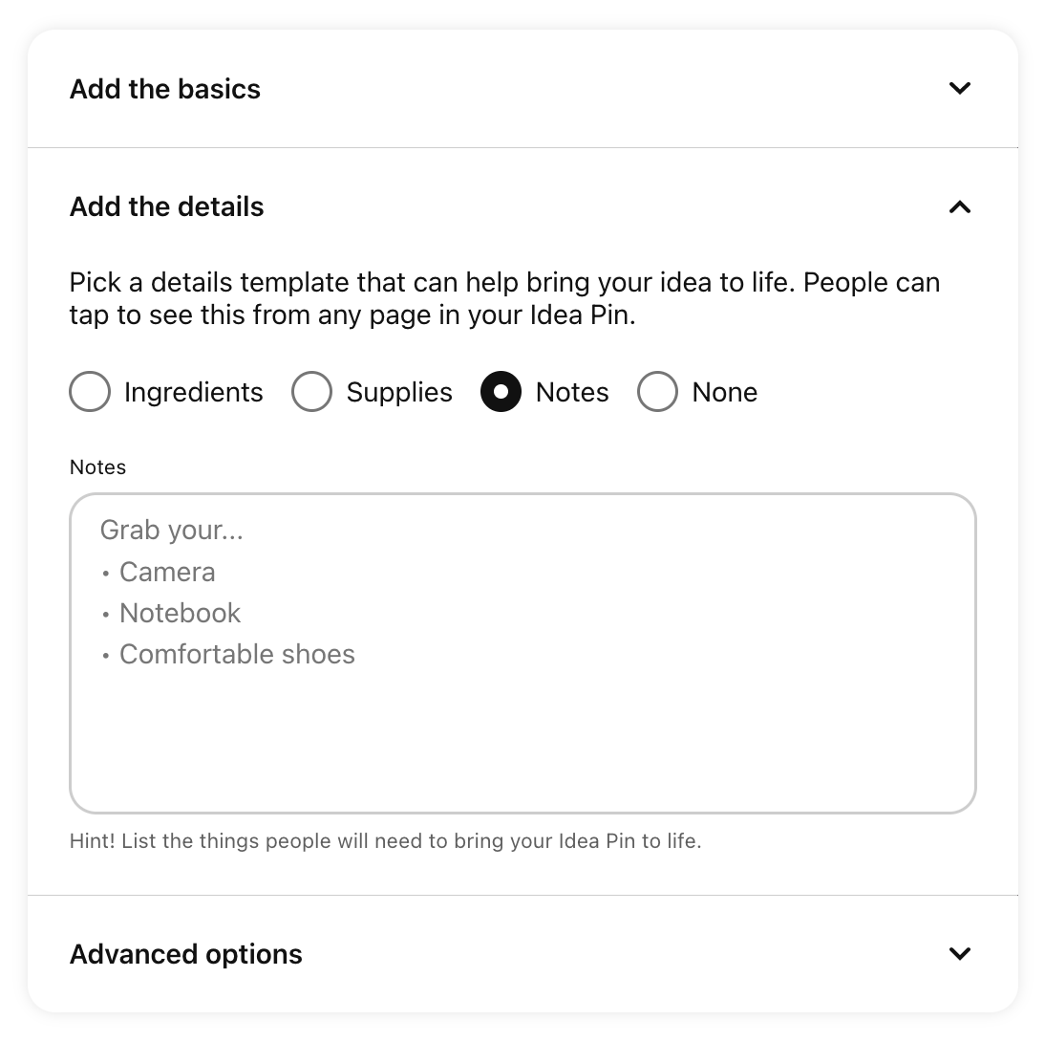This screenshot has width=1045, height=1042.
Task: Click the empty None radio circle
Action: click(657, 391)
